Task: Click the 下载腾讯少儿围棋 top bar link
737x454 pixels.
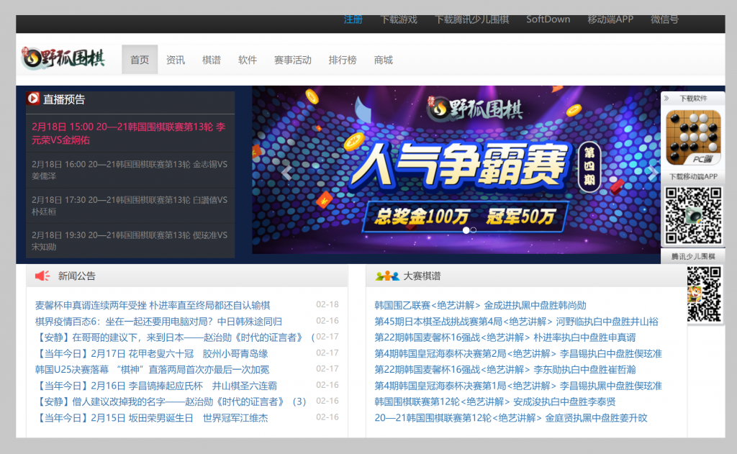Action: click(x=471, y=19)
